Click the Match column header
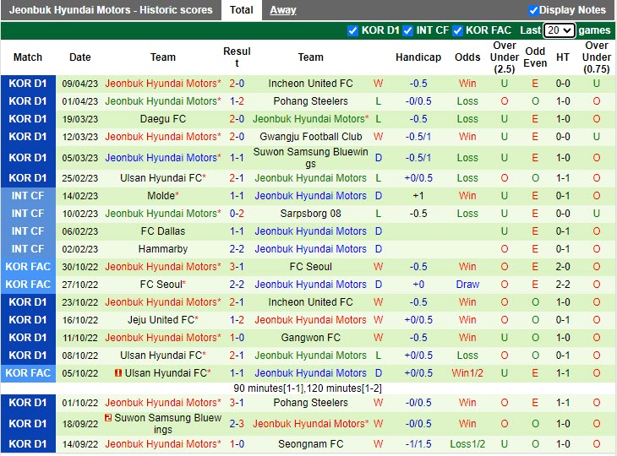Screen dimensions: 617x456 [x=28, y=57]
